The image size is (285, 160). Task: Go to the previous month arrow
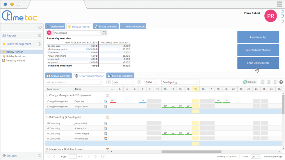108,82
